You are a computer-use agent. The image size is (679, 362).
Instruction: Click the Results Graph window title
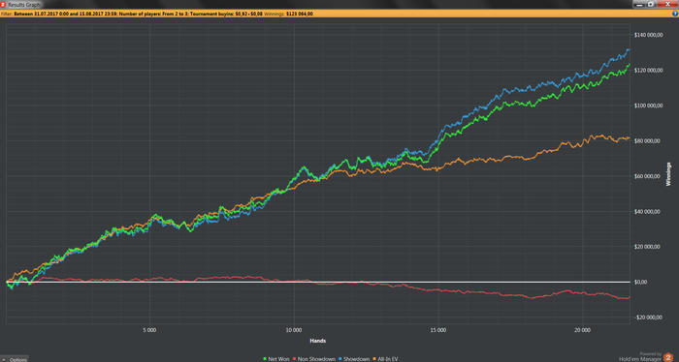point(24,5)
